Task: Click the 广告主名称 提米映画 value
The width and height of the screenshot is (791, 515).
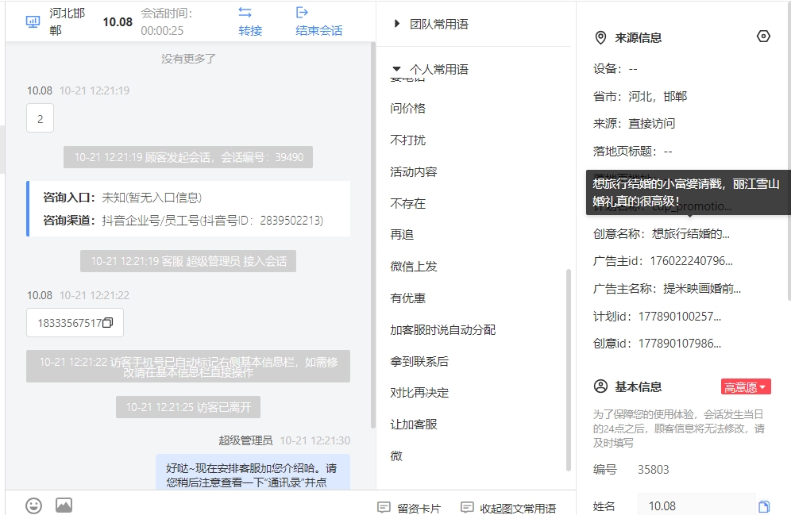Action: (702, 289)
